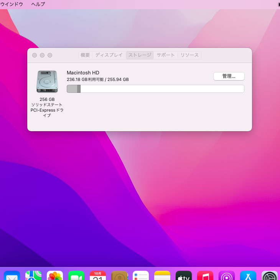Close the About This Mac window
This screenshot has width=280, height=280.
(35, 55)
